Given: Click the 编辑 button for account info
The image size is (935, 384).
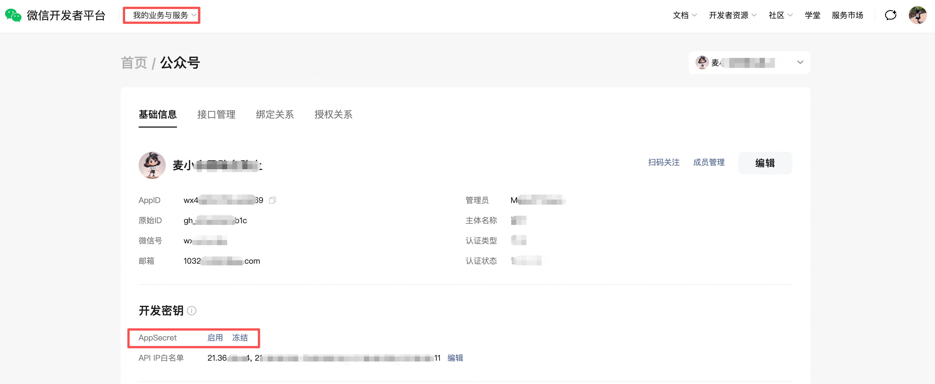Looking at the screenshot, I should [x=765, y=163].
